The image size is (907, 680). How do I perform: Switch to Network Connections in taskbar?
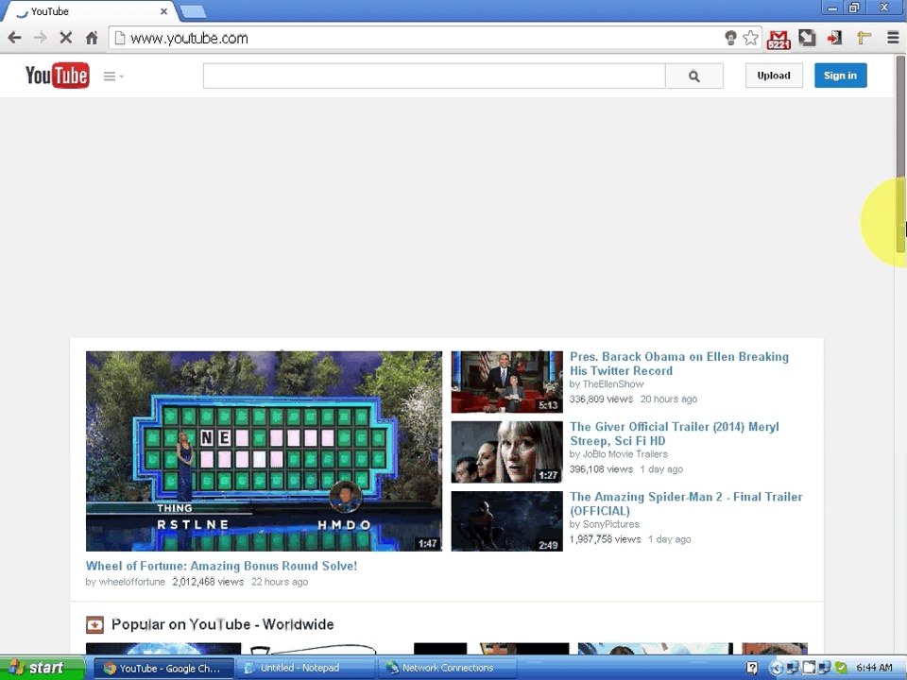(x=447, y=668)
